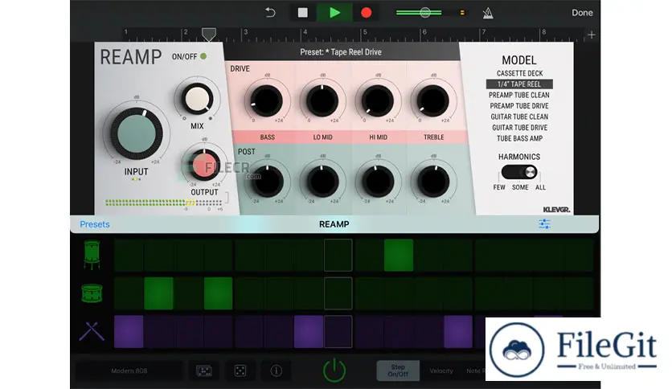Add a section with the plus icon

click(x=592, y=35)
